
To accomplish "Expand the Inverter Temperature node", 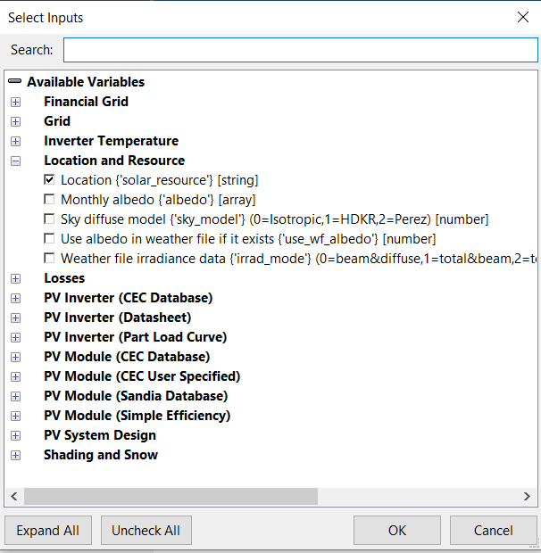I will (x=15, y=141).
